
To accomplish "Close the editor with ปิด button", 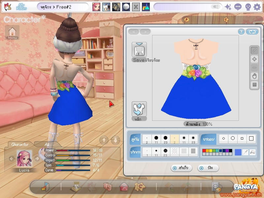I will tap(208, 168).
